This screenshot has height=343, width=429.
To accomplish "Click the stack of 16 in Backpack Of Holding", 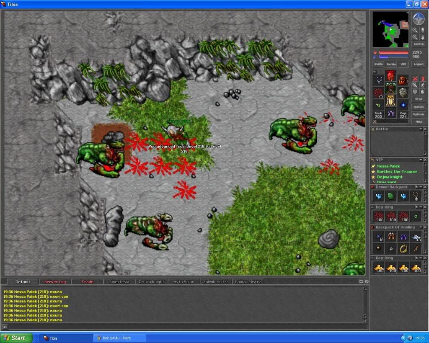I will pos(379,236).
